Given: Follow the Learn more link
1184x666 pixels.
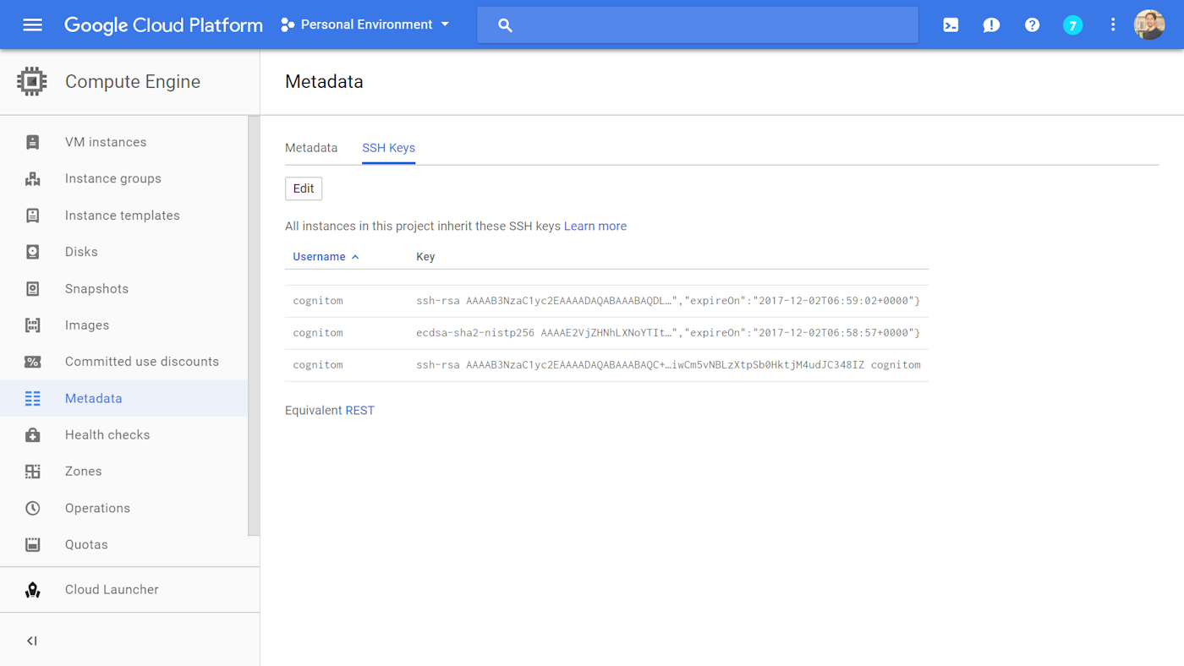Looking at the screenshot, I should (595, 227).
